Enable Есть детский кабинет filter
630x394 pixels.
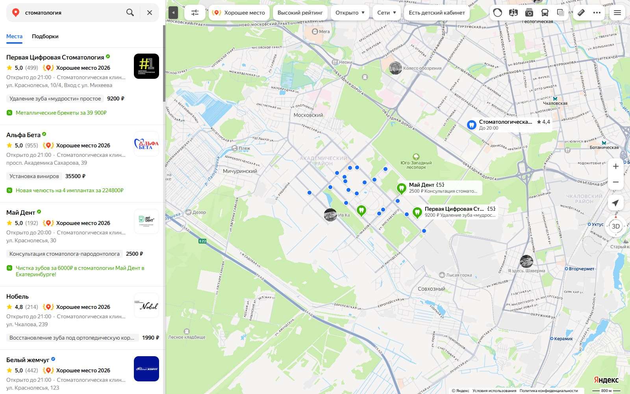coord(437,13)
